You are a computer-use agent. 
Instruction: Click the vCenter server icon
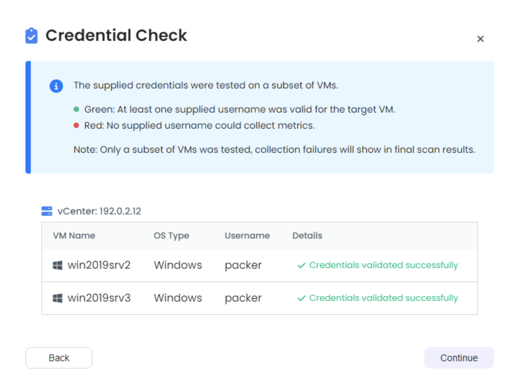[x=47, y=211]
